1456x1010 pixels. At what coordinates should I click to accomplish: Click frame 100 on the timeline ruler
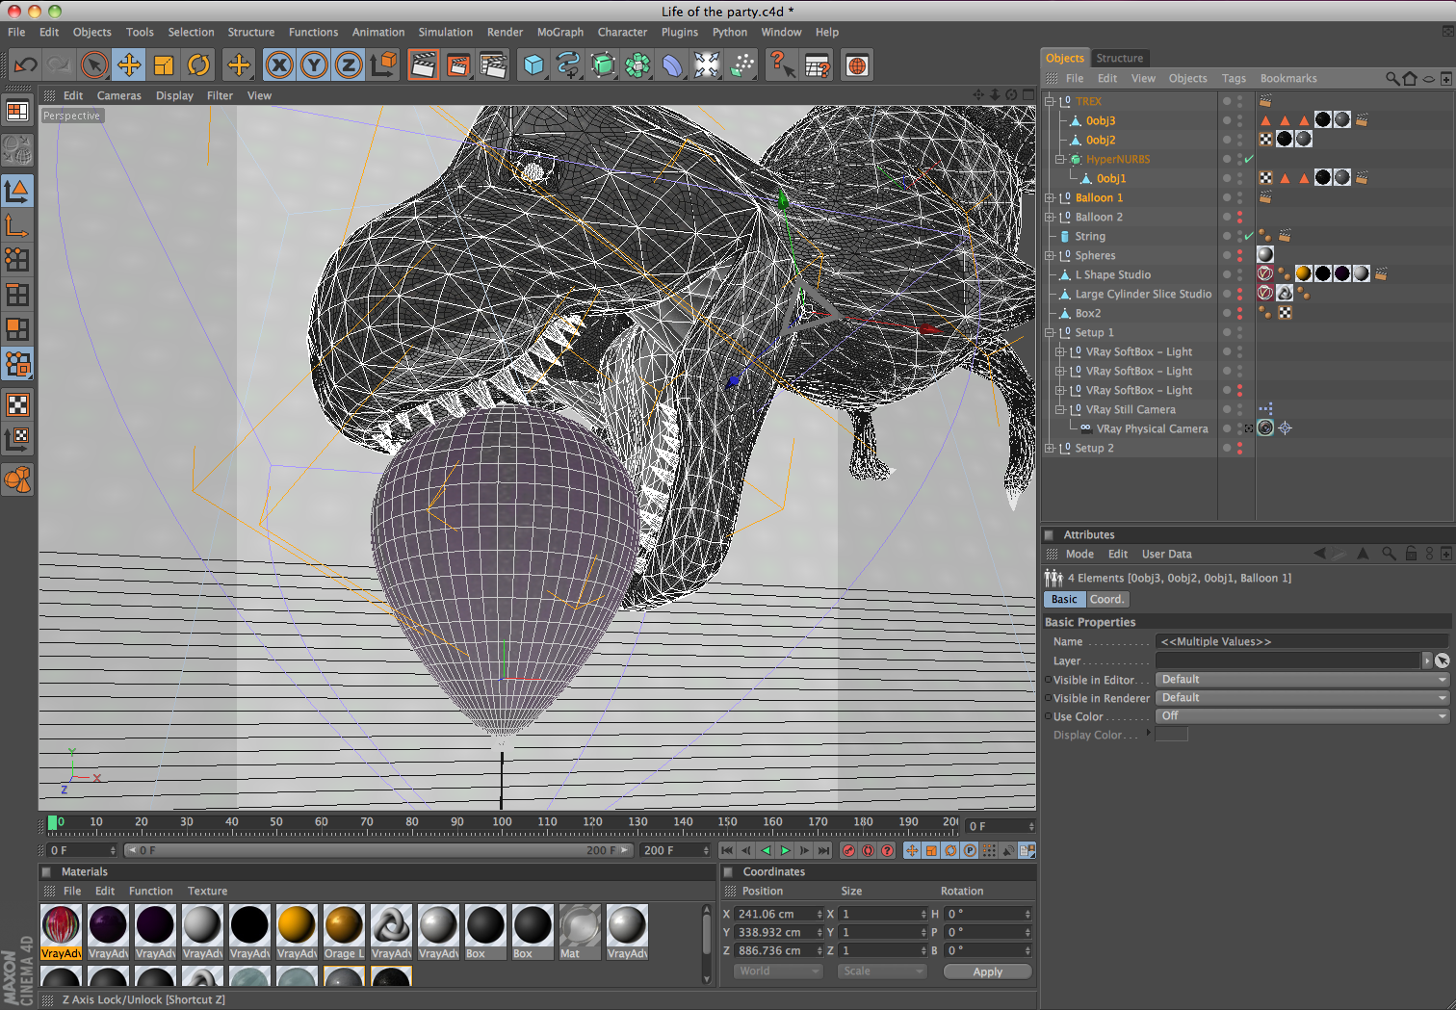pos(502,823)
